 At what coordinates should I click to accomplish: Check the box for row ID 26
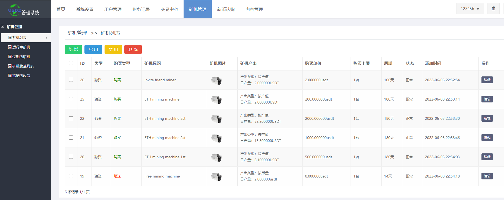(x=71, y=80)
